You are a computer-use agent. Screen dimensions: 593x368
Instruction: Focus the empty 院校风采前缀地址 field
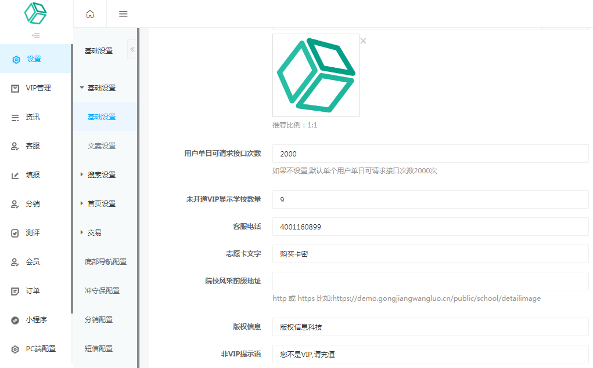tap(430, 281)
